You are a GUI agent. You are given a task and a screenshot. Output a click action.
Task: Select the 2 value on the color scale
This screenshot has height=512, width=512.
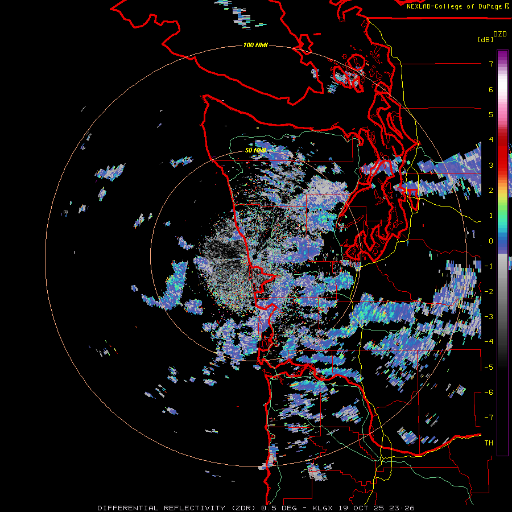(x=491, y=191)
